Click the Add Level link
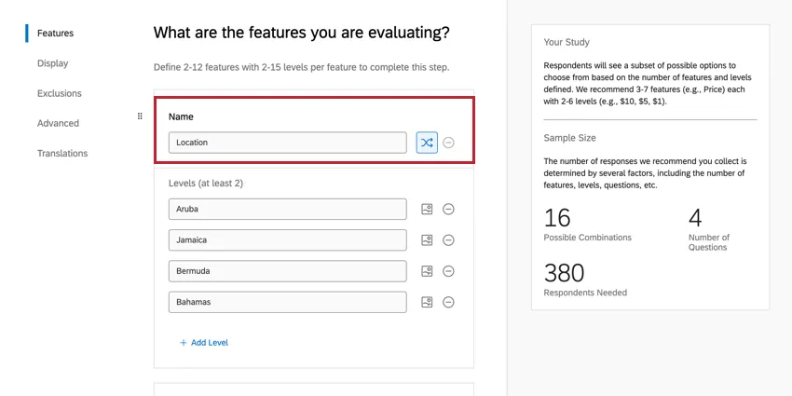Screen dimensions: 792x396 coord(204,343)
